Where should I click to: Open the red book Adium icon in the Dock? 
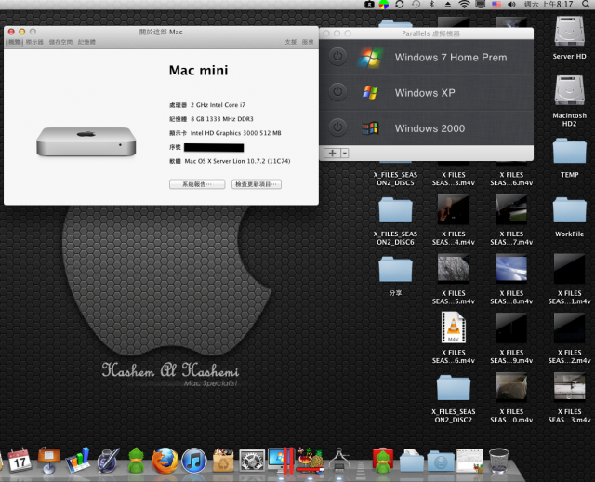coord(383,460)
